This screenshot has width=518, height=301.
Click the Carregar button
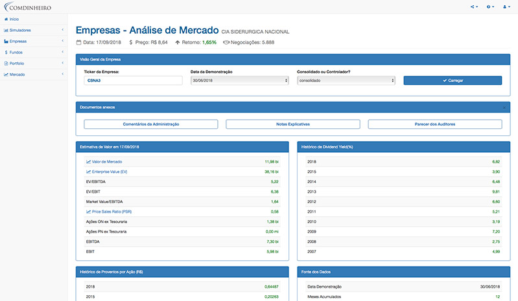point(453,80)
